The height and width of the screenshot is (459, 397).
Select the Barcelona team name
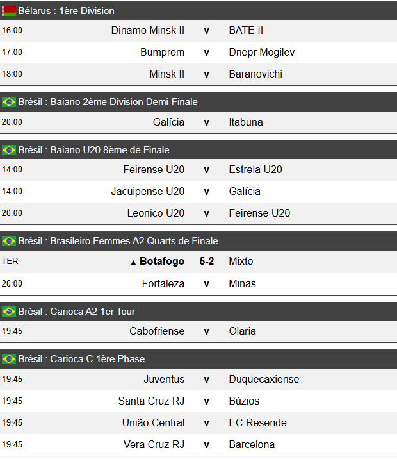coord(252,444)
